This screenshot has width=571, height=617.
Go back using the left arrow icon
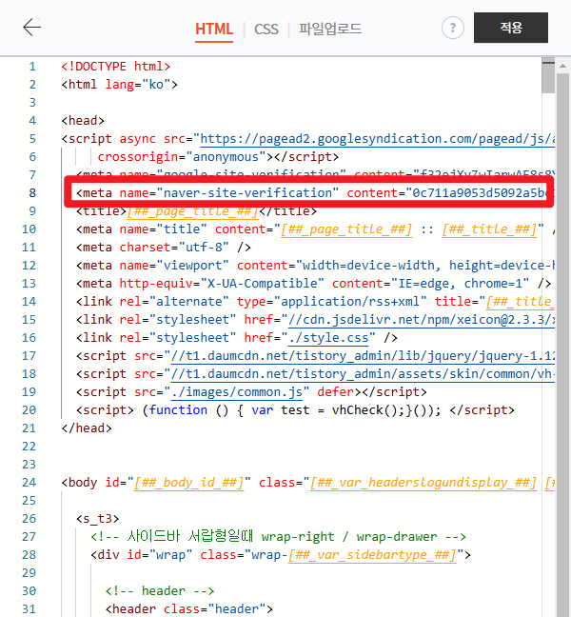click(31, 28)
